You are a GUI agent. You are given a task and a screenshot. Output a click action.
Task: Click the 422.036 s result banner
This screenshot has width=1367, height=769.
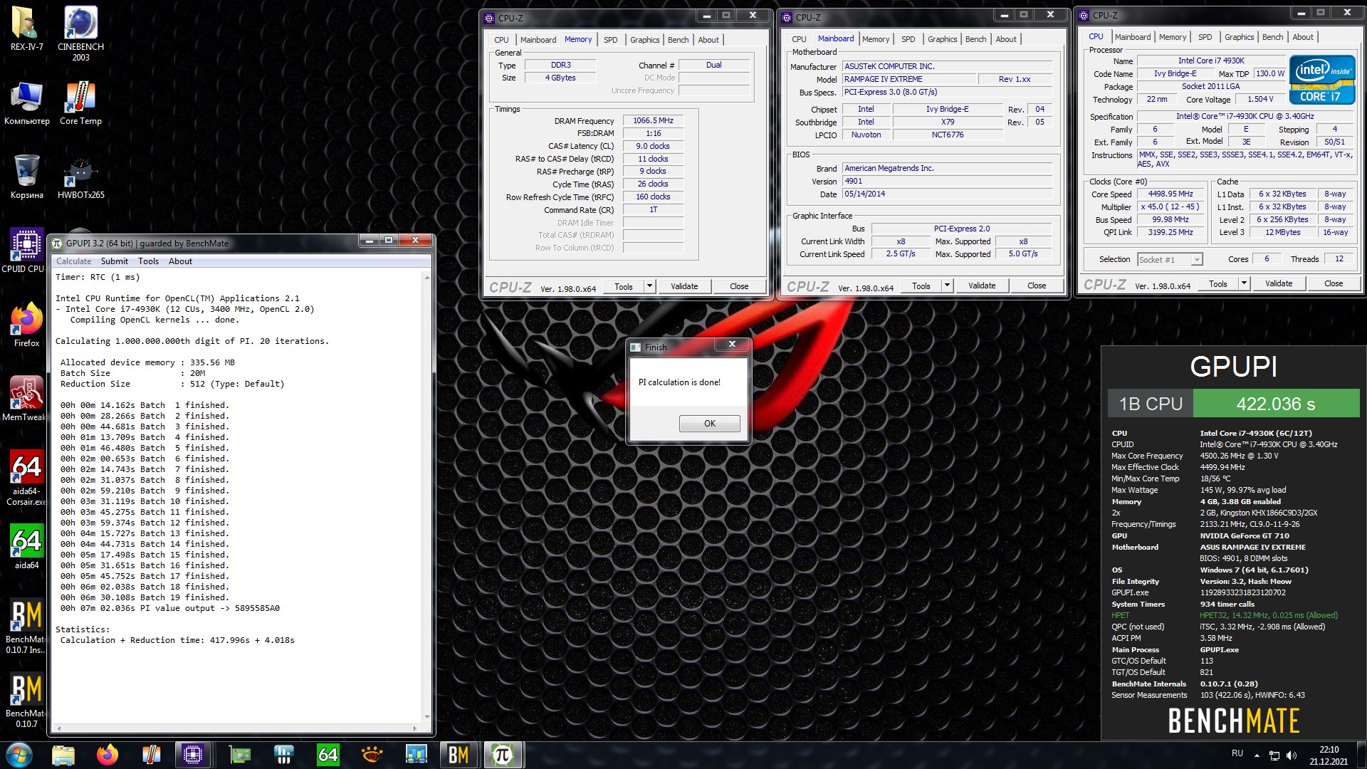pyautogui.click(x=1276, y=404)
